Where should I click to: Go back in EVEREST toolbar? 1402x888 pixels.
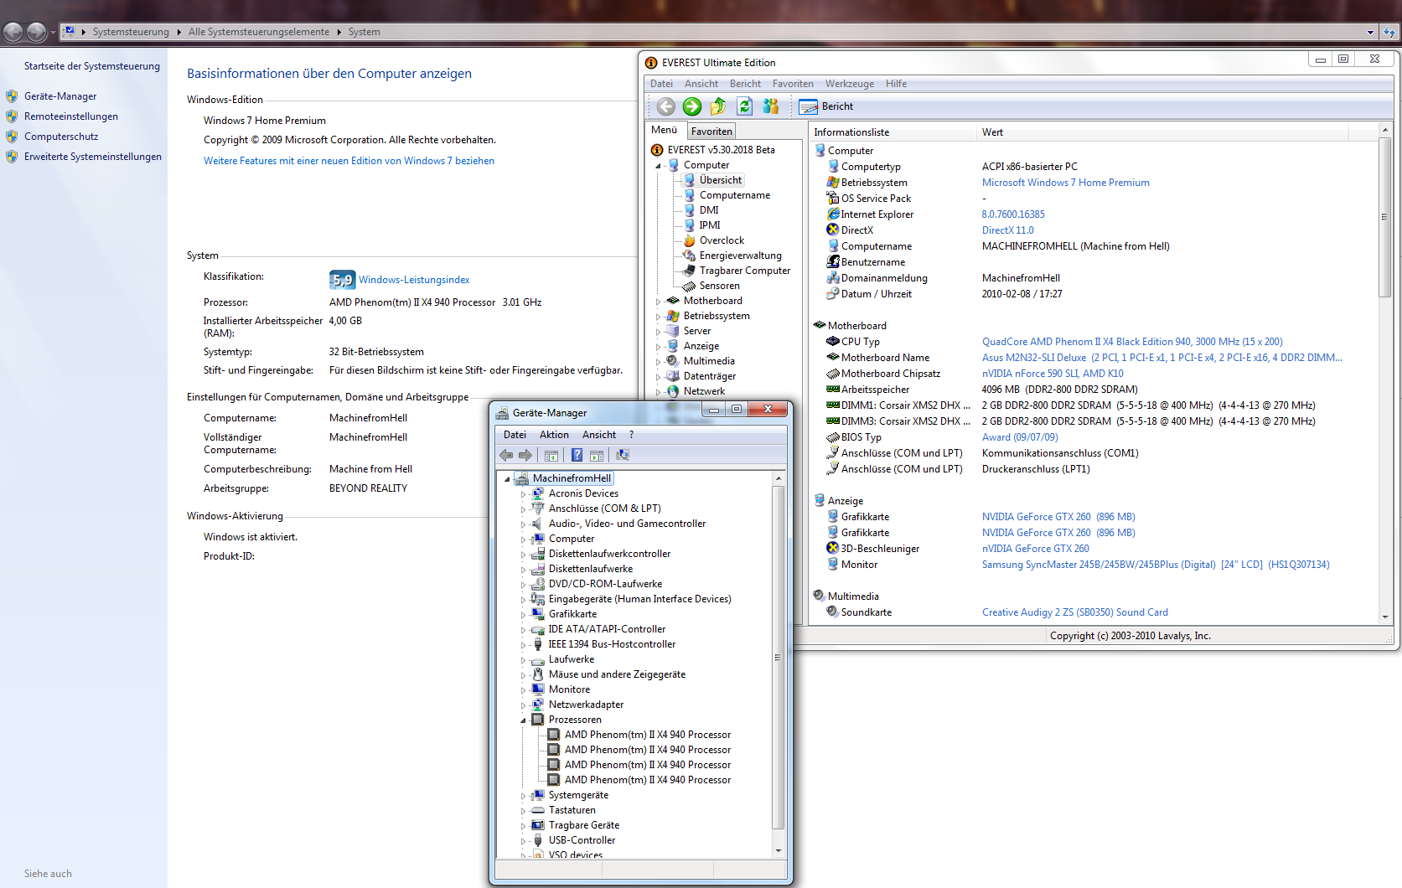pos(666,106)
